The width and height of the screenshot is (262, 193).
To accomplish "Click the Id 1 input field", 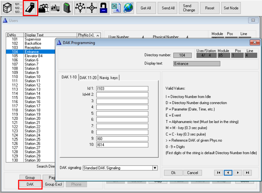I will [x=122, y=88].
